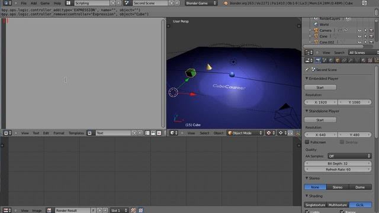Delete the Second Scene scene
The height and width of the screenshot is (213, 379).
(x=177, y=3)
